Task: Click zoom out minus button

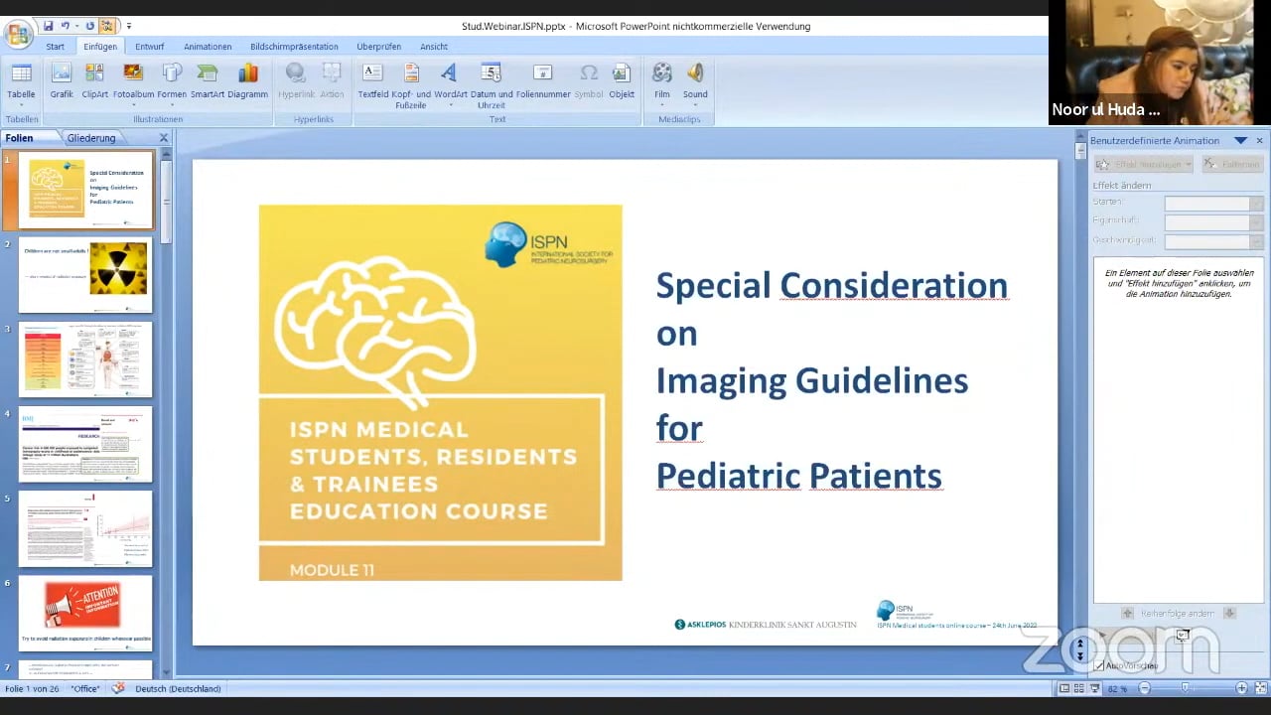Action: [1144, 688]
